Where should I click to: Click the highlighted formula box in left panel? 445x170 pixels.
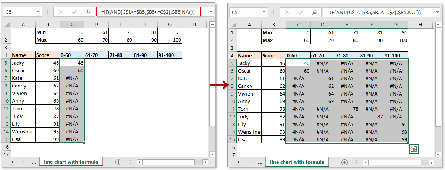(x=147, y=12)
